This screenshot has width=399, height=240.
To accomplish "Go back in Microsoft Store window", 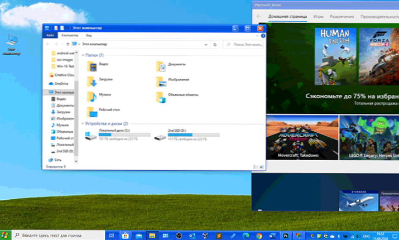I will coord(259,16).
